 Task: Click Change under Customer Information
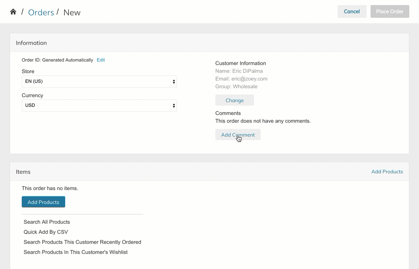[x=234, y=100]
